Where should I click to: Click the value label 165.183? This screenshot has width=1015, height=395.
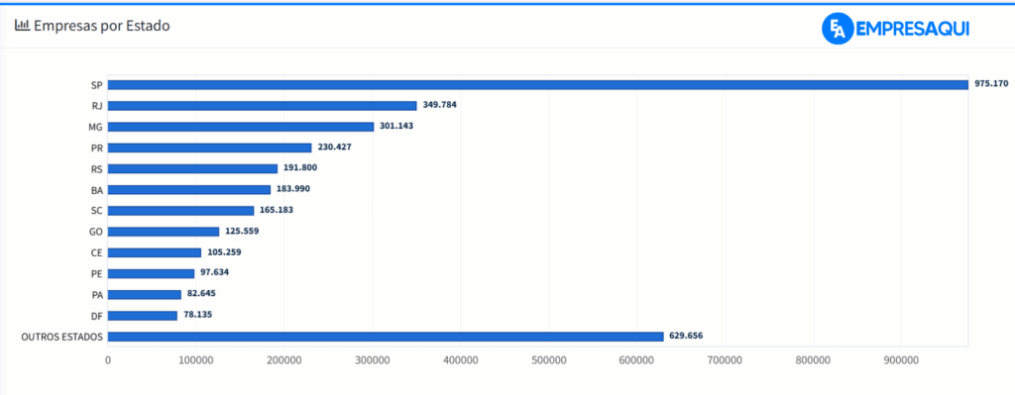tap(278, 210)
